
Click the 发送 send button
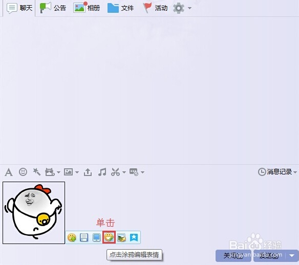pyautogui.click(x=269, y=256)
